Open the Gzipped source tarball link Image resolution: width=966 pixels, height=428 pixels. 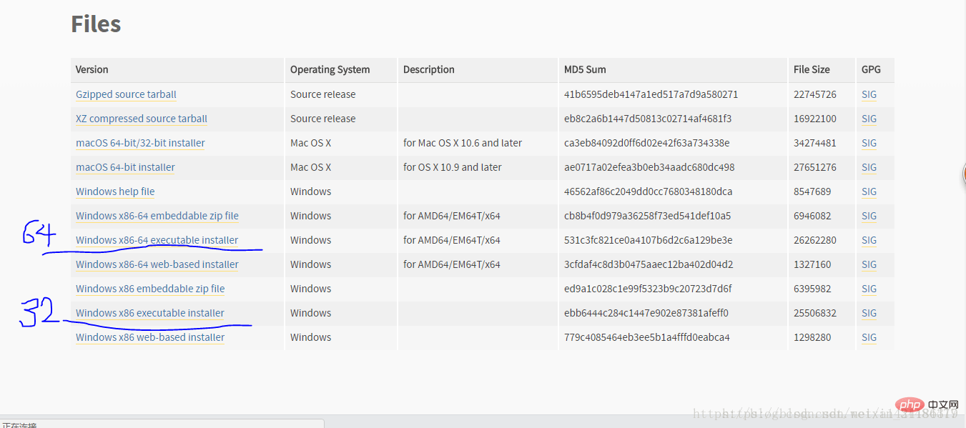pos(126,94)
